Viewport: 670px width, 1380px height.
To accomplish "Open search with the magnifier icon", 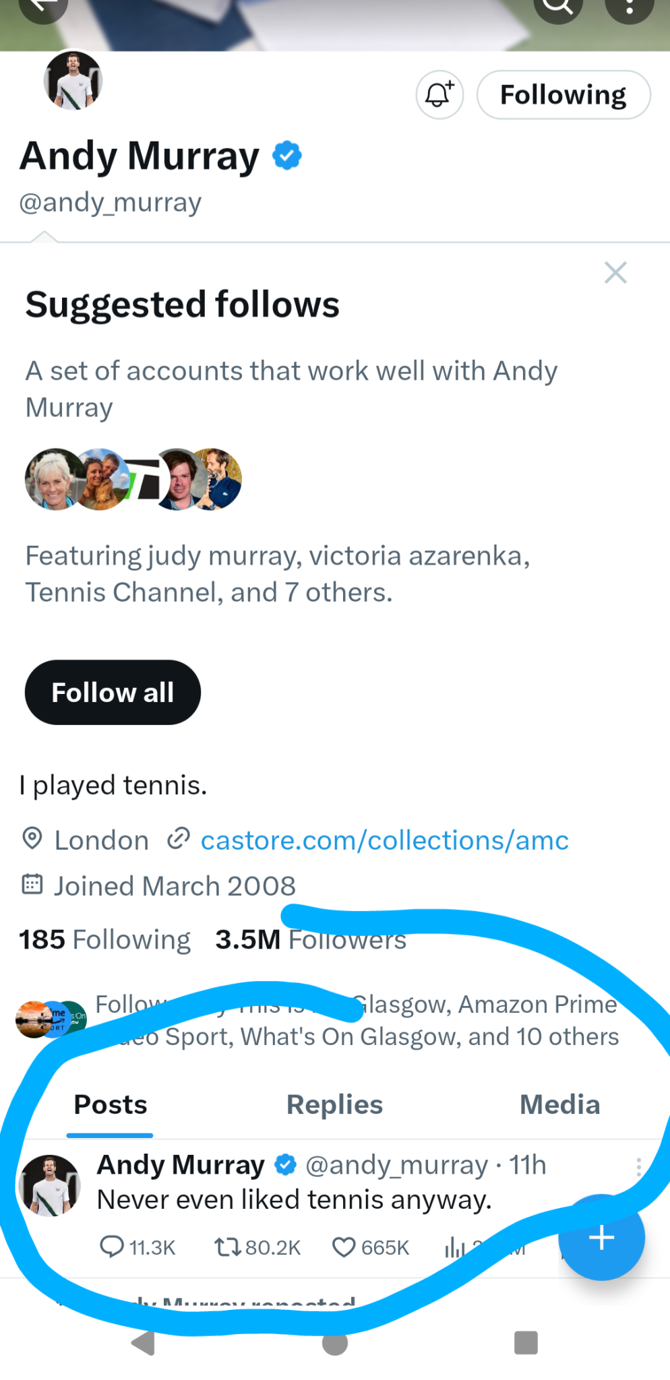I will coord(557,7).
